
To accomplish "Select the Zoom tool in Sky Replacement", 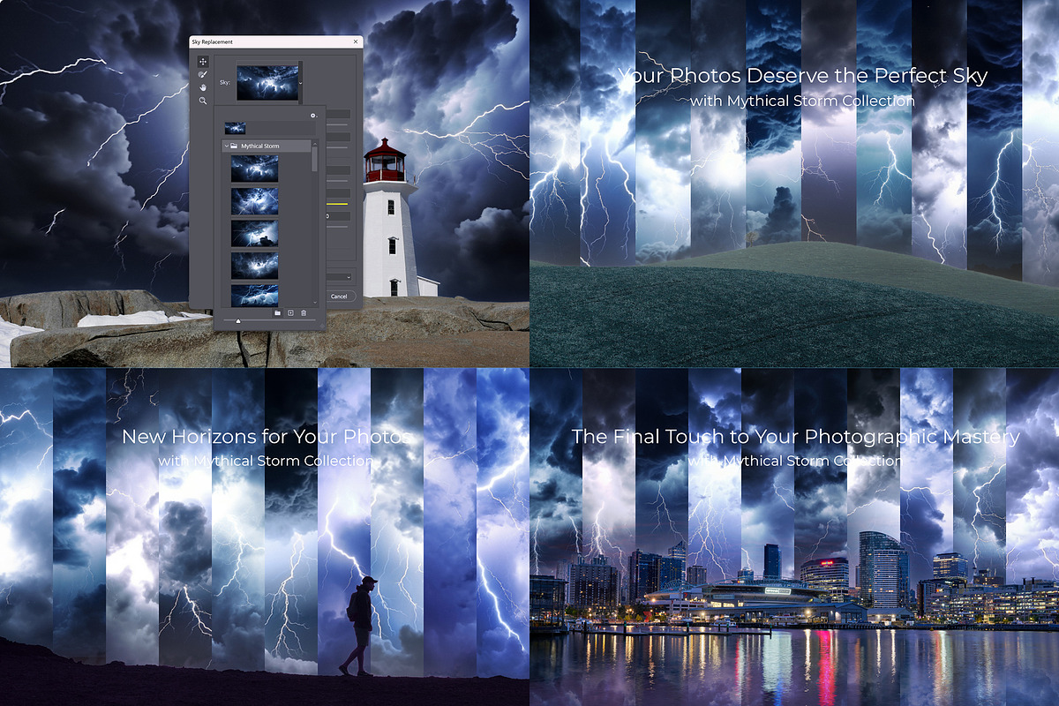I will [203, 101].
